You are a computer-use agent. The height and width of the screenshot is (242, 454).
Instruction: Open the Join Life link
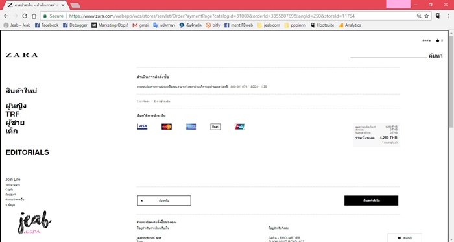click(x=13, y=180)
